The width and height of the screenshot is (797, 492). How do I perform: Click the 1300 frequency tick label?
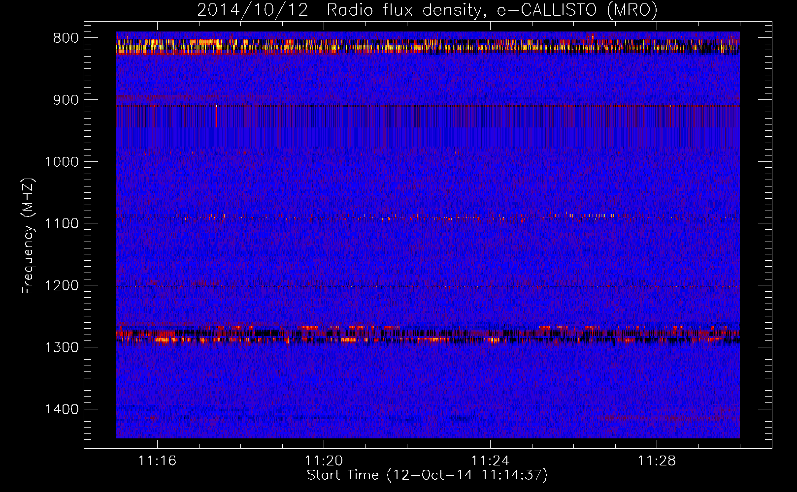pos(62,347)
